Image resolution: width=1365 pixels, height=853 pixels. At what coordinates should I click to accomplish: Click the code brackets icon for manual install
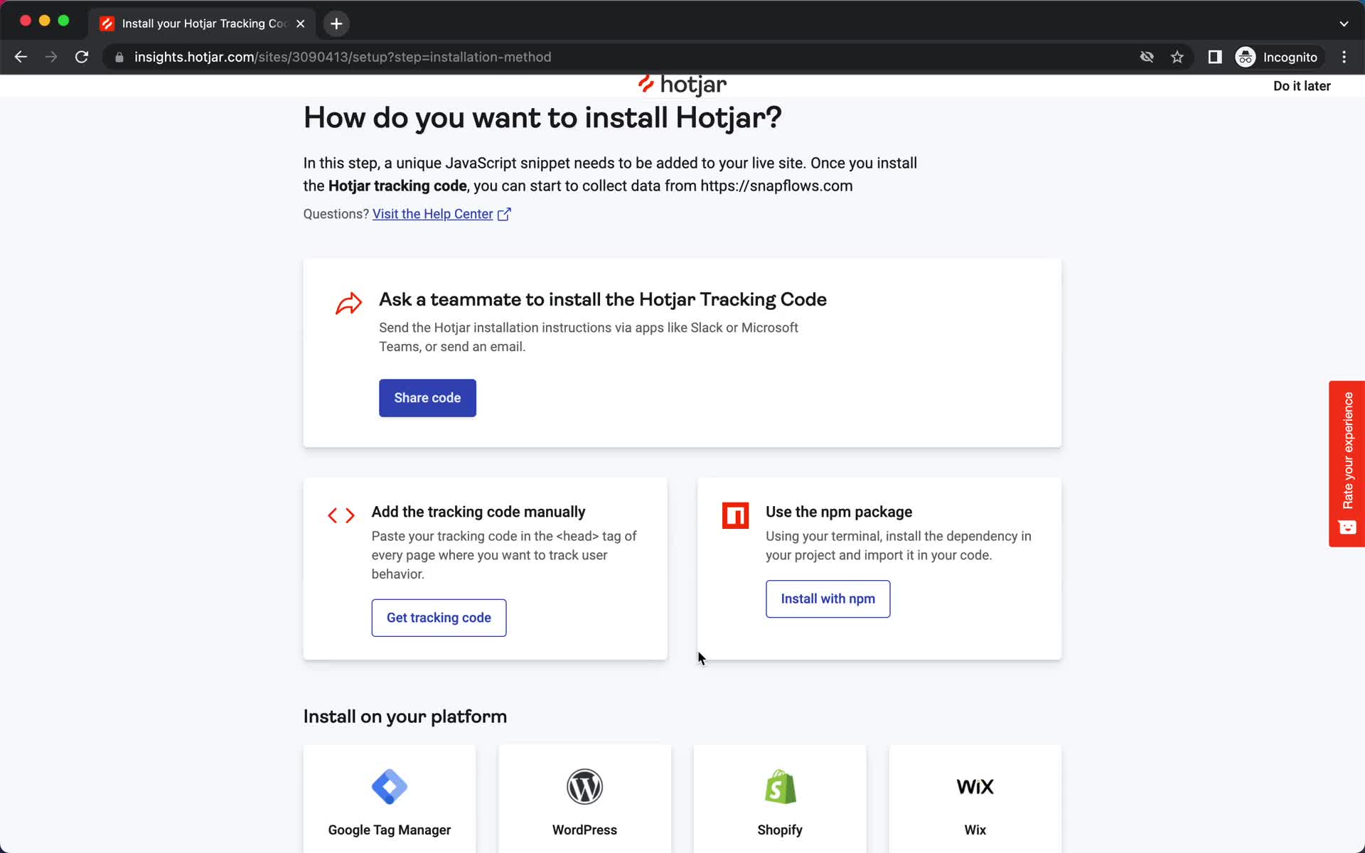pos(342,515)
